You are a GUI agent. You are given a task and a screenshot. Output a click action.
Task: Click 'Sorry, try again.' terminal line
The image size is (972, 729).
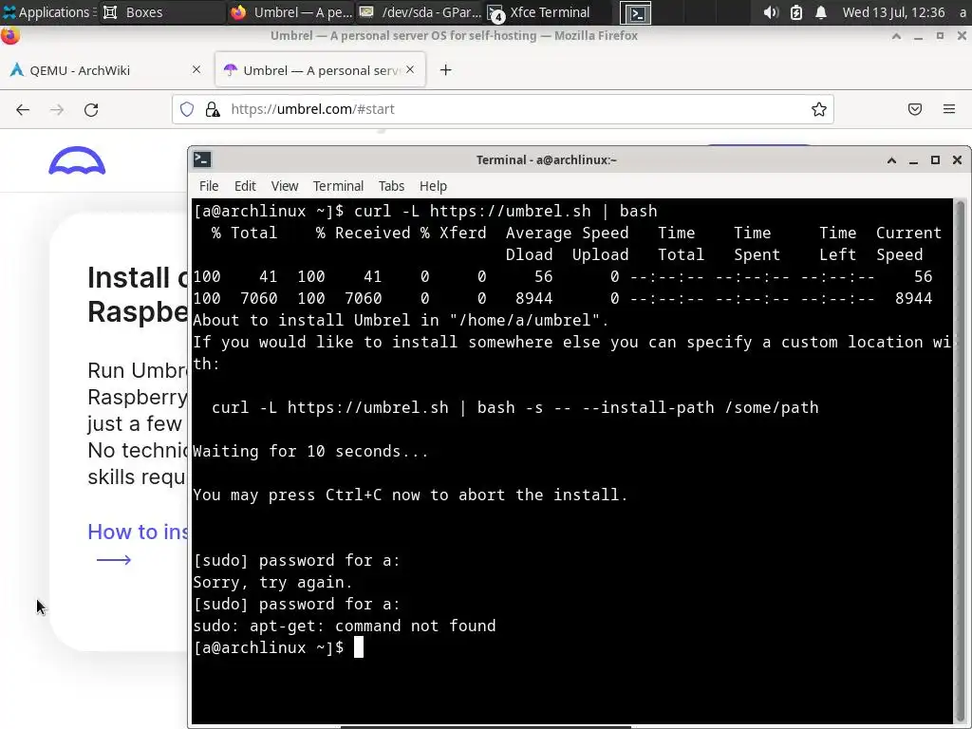[272, 582]
